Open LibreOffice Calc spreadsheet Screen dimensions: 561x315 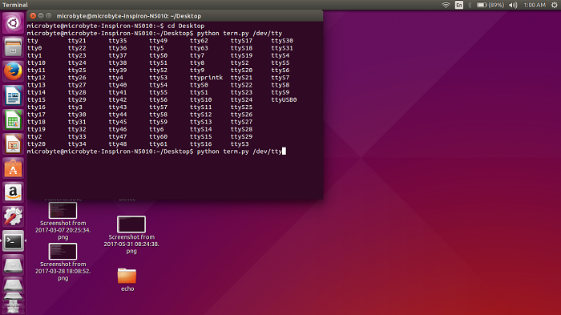(x=14, y=120)
